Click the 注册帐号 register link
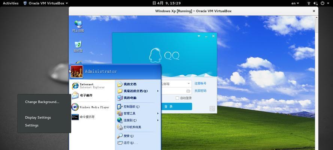Viewport: 333px width, 150px height. pyautogui.click(x=200, y=84)
